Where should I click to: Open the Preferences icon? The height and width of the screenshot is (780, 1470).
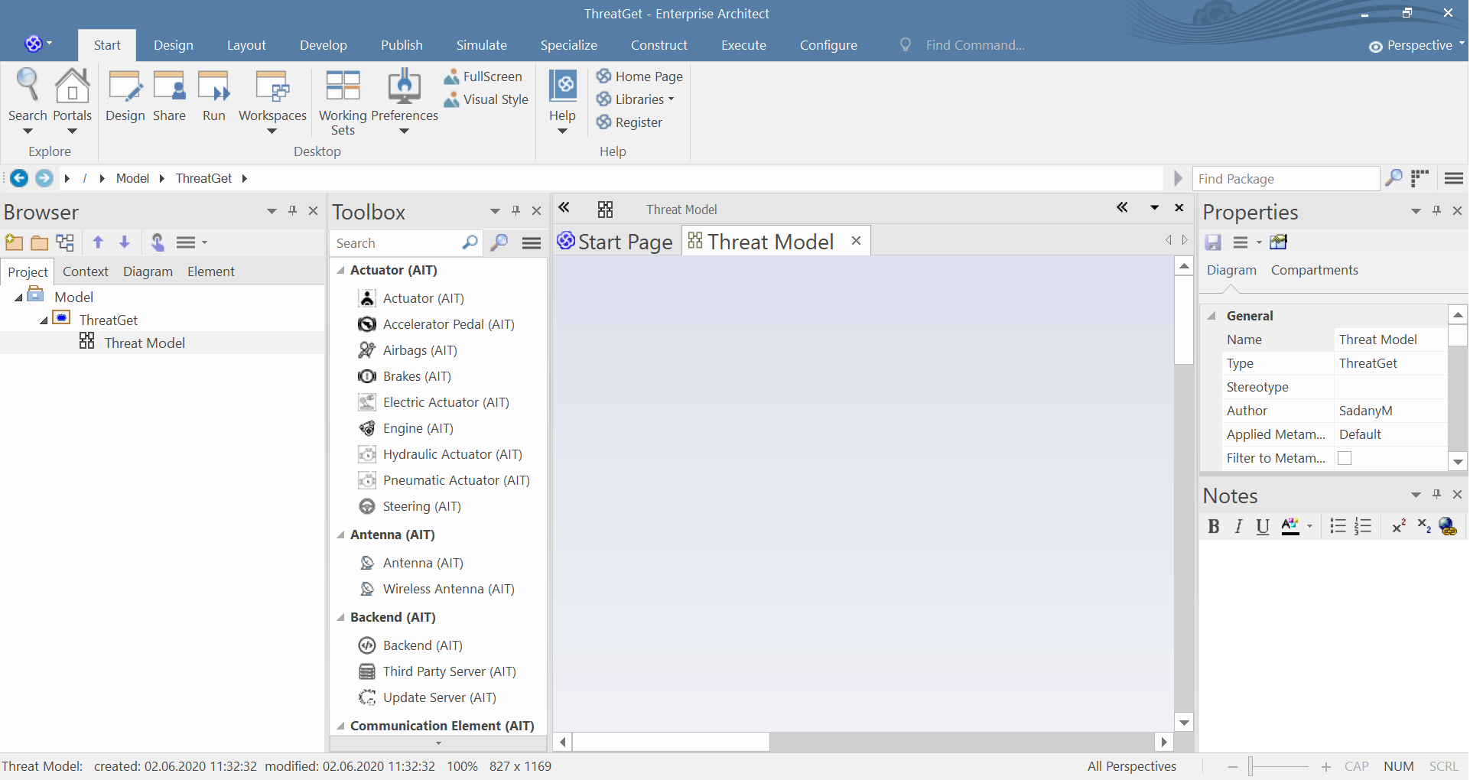point(405,86)
